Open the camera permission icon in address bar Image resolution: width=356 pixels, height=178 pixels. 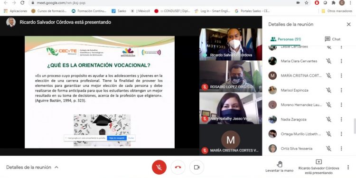pyautogui.click(x=298, y=3)
